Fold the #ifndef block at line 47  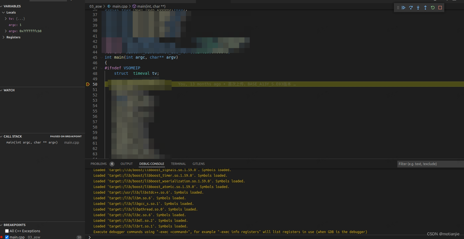click(102, 68)
